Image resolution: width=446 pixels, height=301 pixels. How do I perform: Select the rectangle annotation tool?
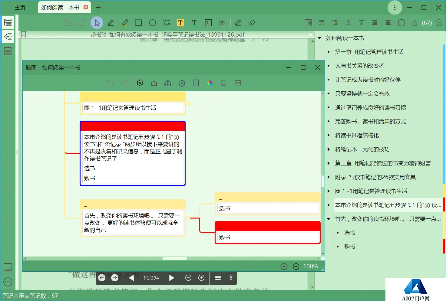139,23
